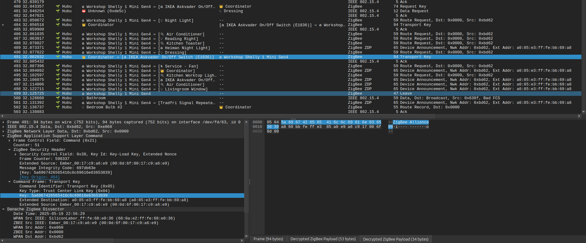
Task: Click the Shelly device icon in packet 493 row
Action: click(x=83, y=66)
